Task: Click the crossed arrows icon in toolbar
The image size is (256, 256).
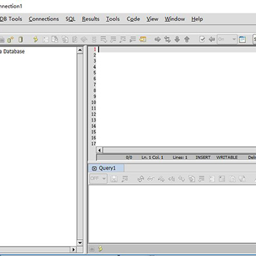Action: (167, 39)
